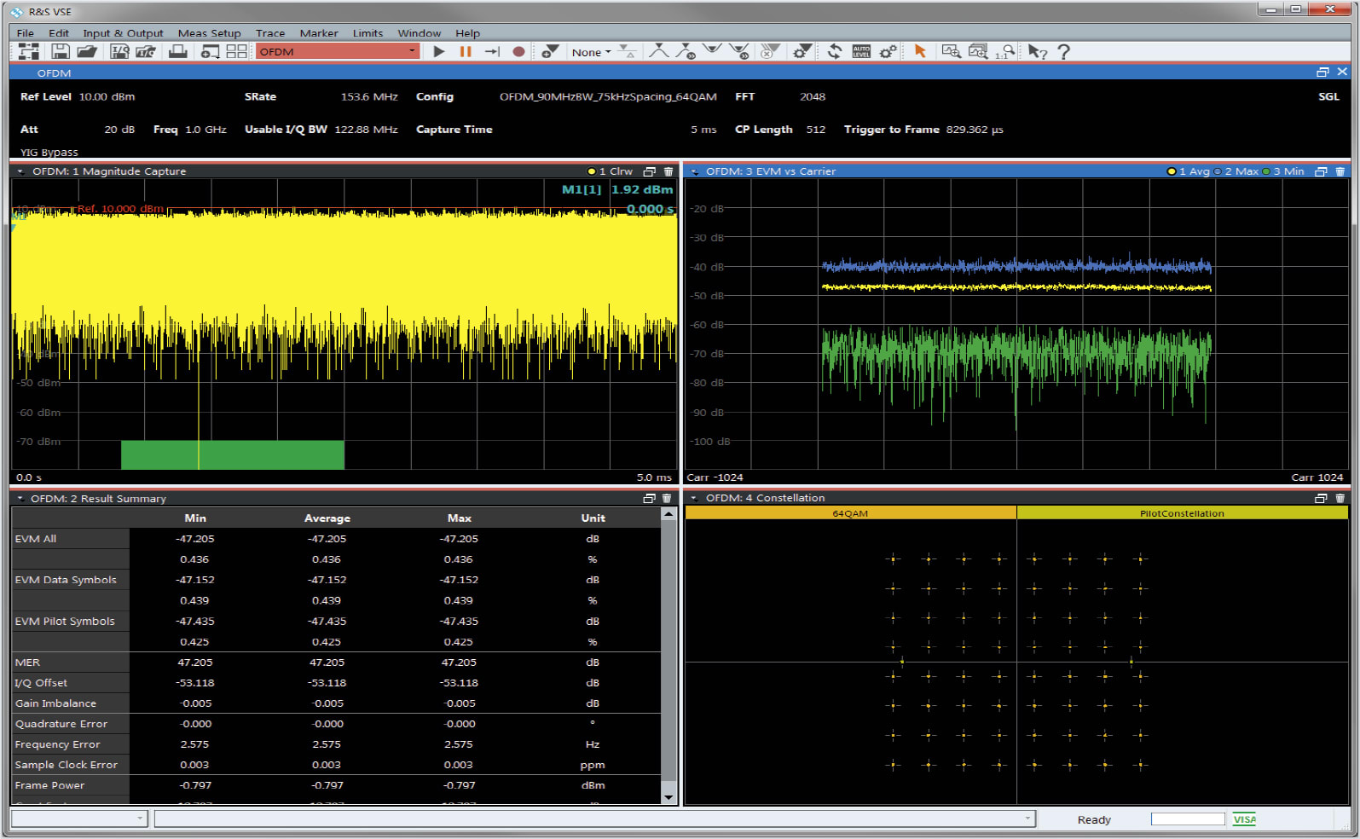Start measurement with the play button

tap(439, 52)
